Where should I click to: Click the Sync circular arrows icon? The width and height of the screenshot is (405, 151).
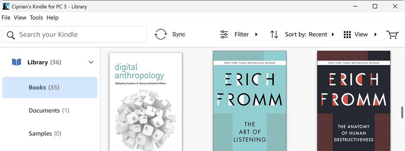click(161, 34)
